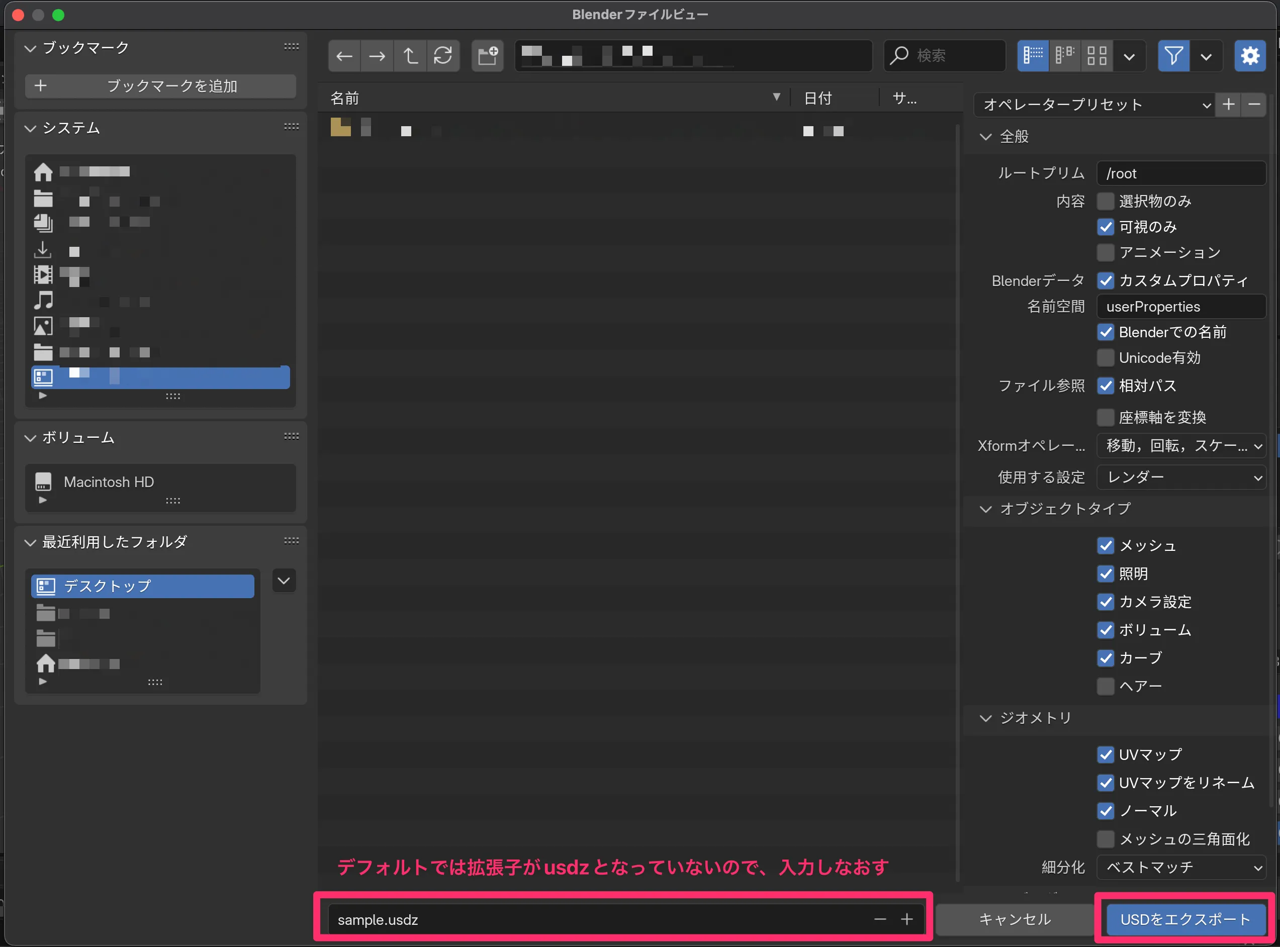Enable the アニメーション checkbox
The width and height of the screenshot is (1280, 947).
click(x=1105, y=252)
